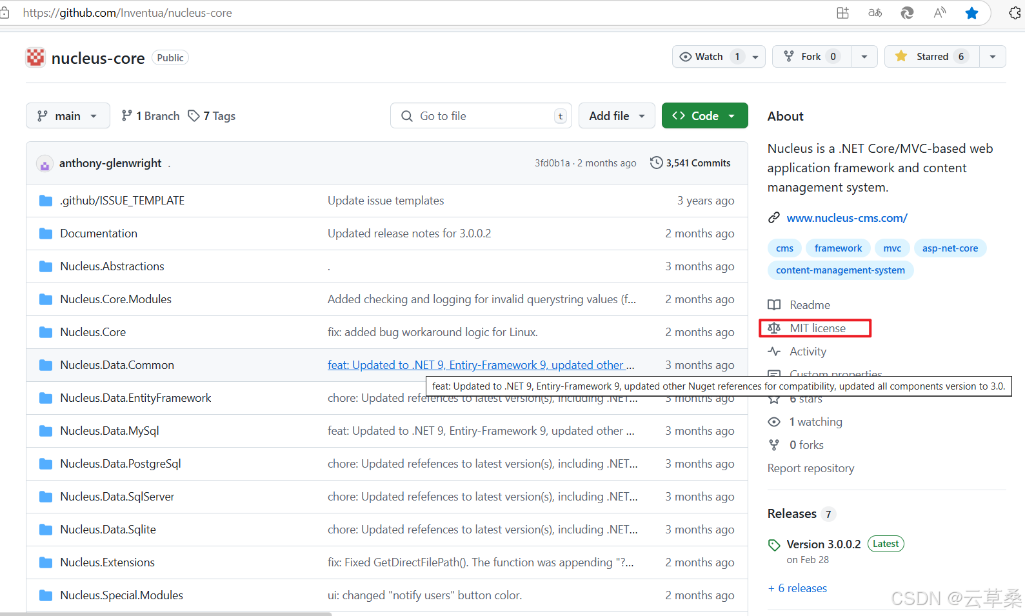1025x616 pixels.
Task: Click the Fork button
Action: pyautogui.click(x=811, y=57)
